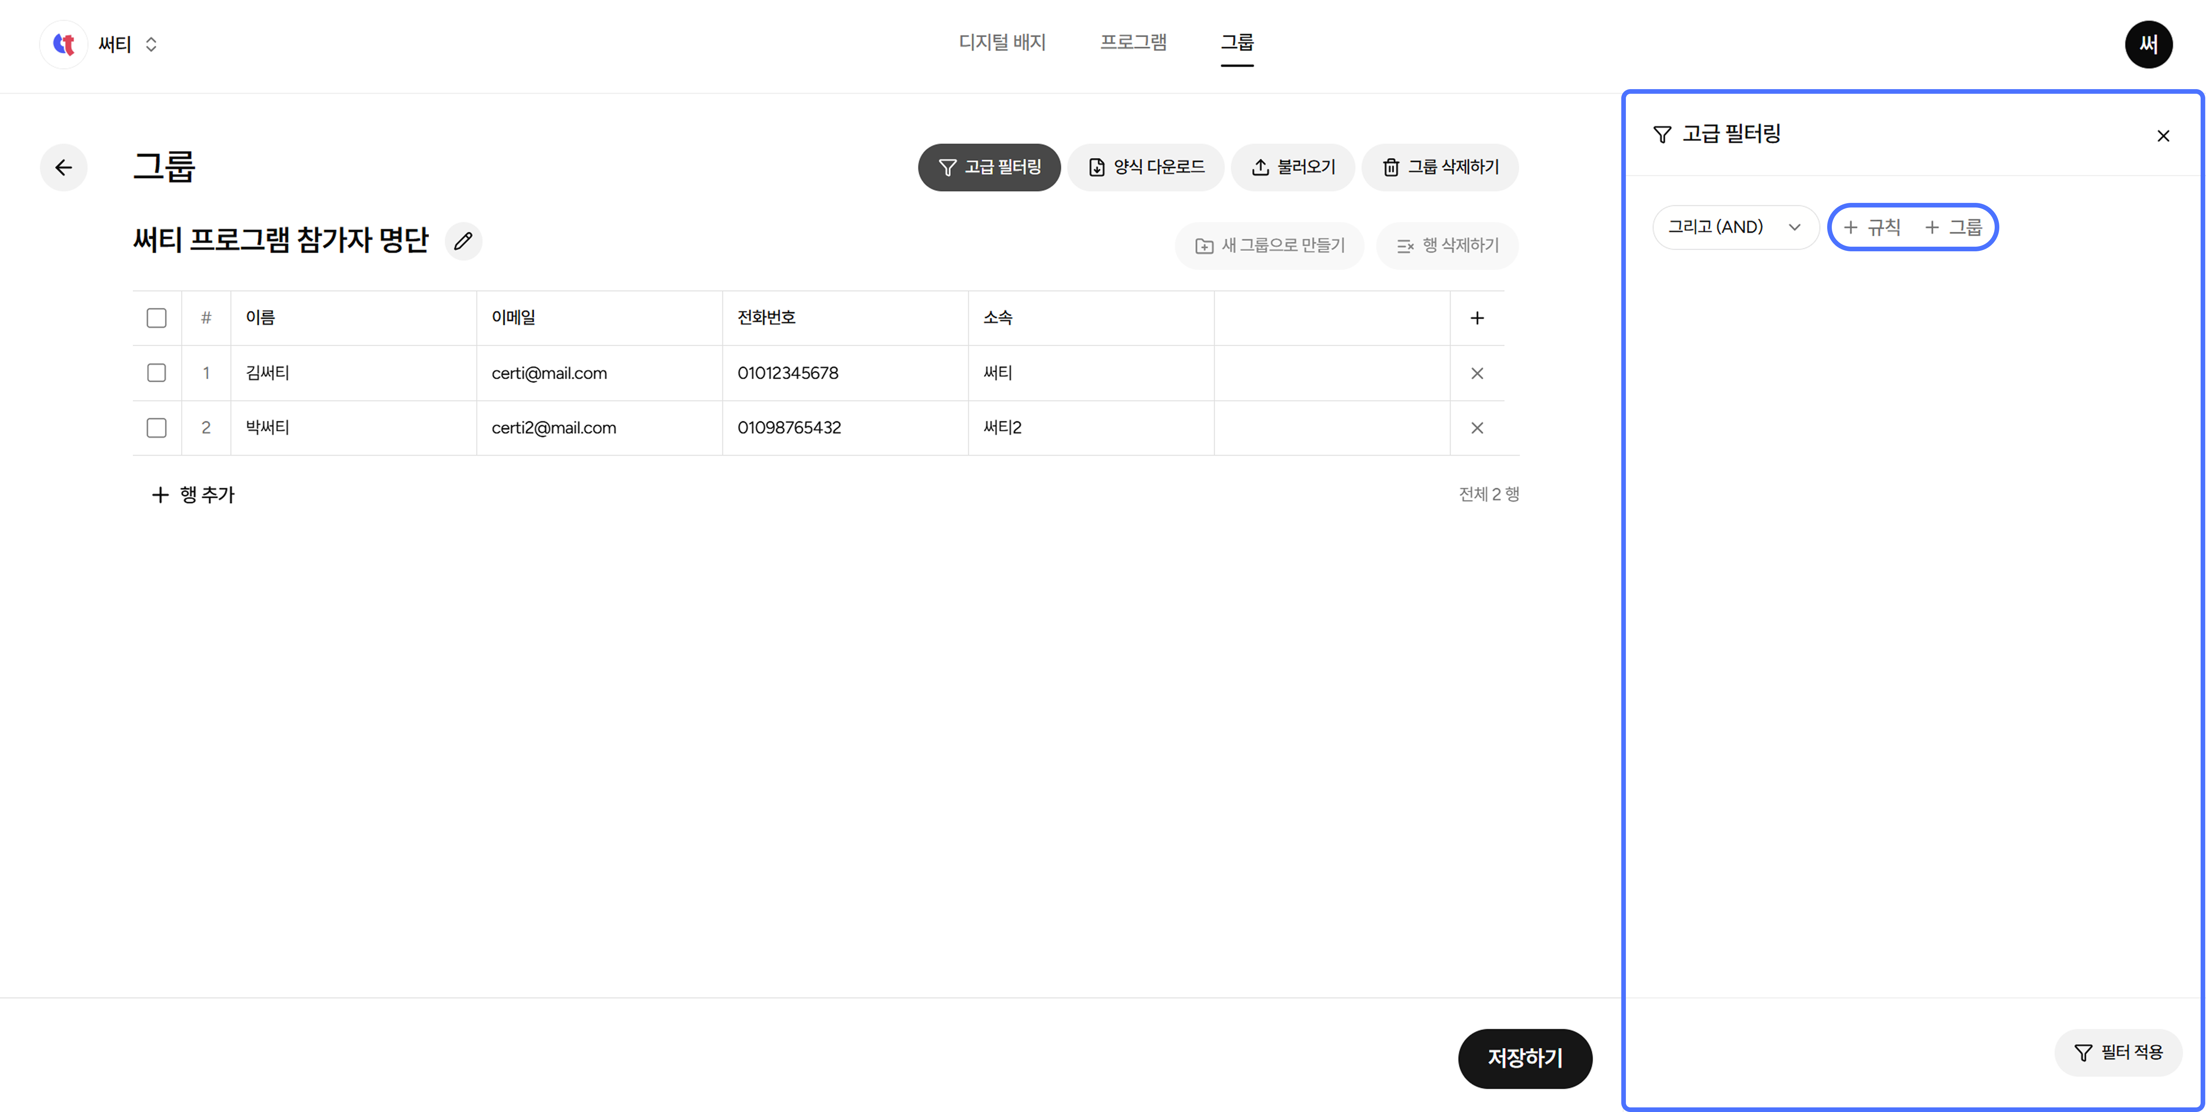Image resolution: width=2206 pixels, height=1112 pixels.
Task: Add a filter 그룹 in panel
Action: pos(1952,227)
